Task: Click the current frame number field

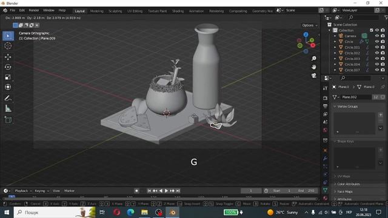Action: (250, 191)
